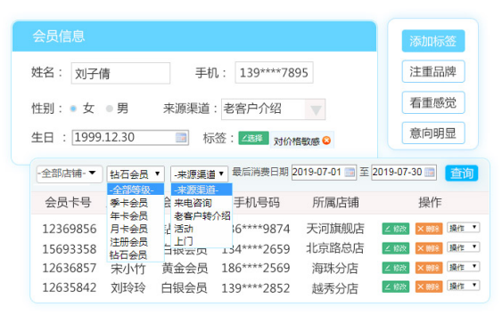Delete member 12369856 with 删除 button
This screenshot has height=331, width=502.
click(x=429, y=229)
